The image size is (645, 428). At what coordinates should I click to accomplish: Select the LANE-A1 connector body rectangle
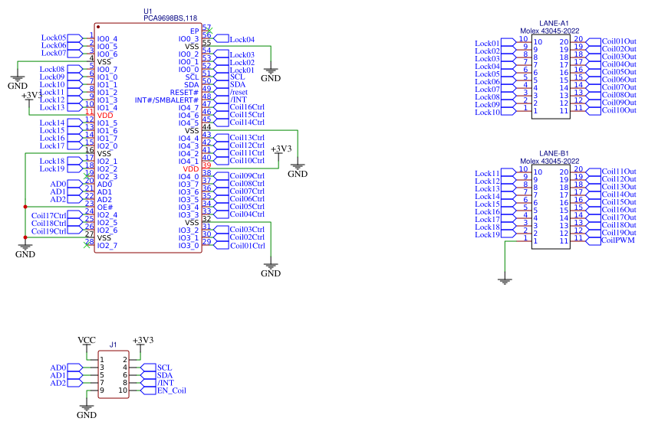[551, 77]
